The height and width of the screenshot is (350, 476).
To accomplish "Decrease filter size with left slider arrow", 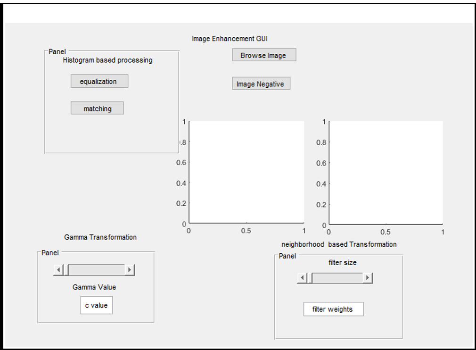I will pyautogui.click(x=302, y=278).
